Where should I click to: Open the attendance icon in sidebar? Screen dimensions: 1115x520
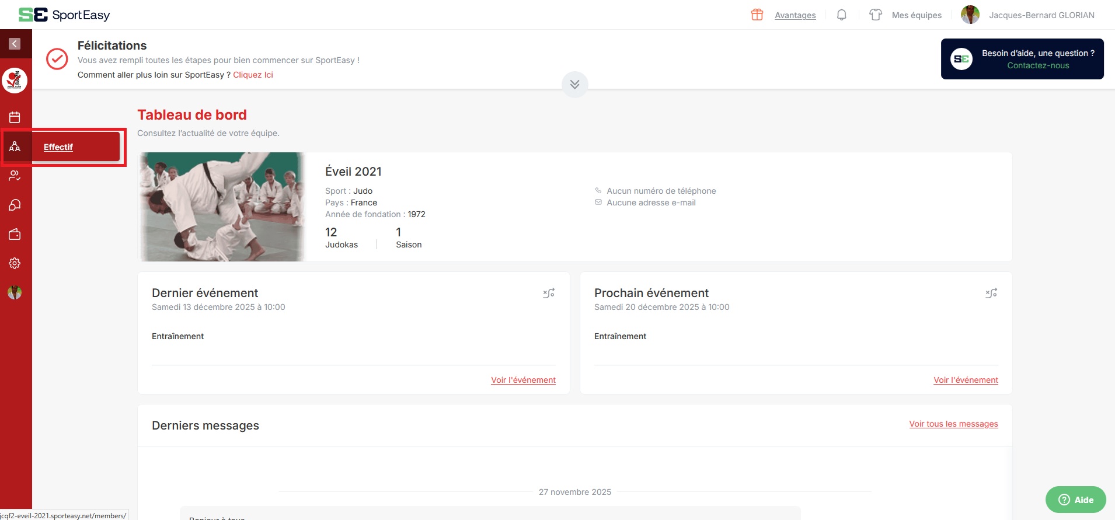tap(15, 176)
